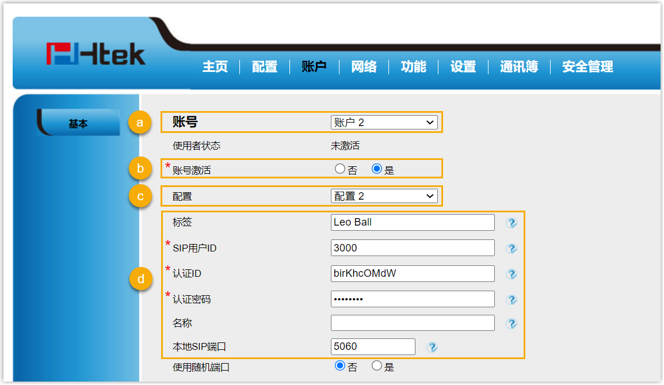Select 否 for 账号激活
The image size is (664, 385).
pyautogui.click(x=339, y=169)
